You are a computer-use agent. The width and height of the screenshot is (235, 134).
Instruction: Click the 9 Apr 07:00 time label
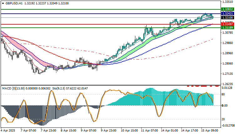89,131
